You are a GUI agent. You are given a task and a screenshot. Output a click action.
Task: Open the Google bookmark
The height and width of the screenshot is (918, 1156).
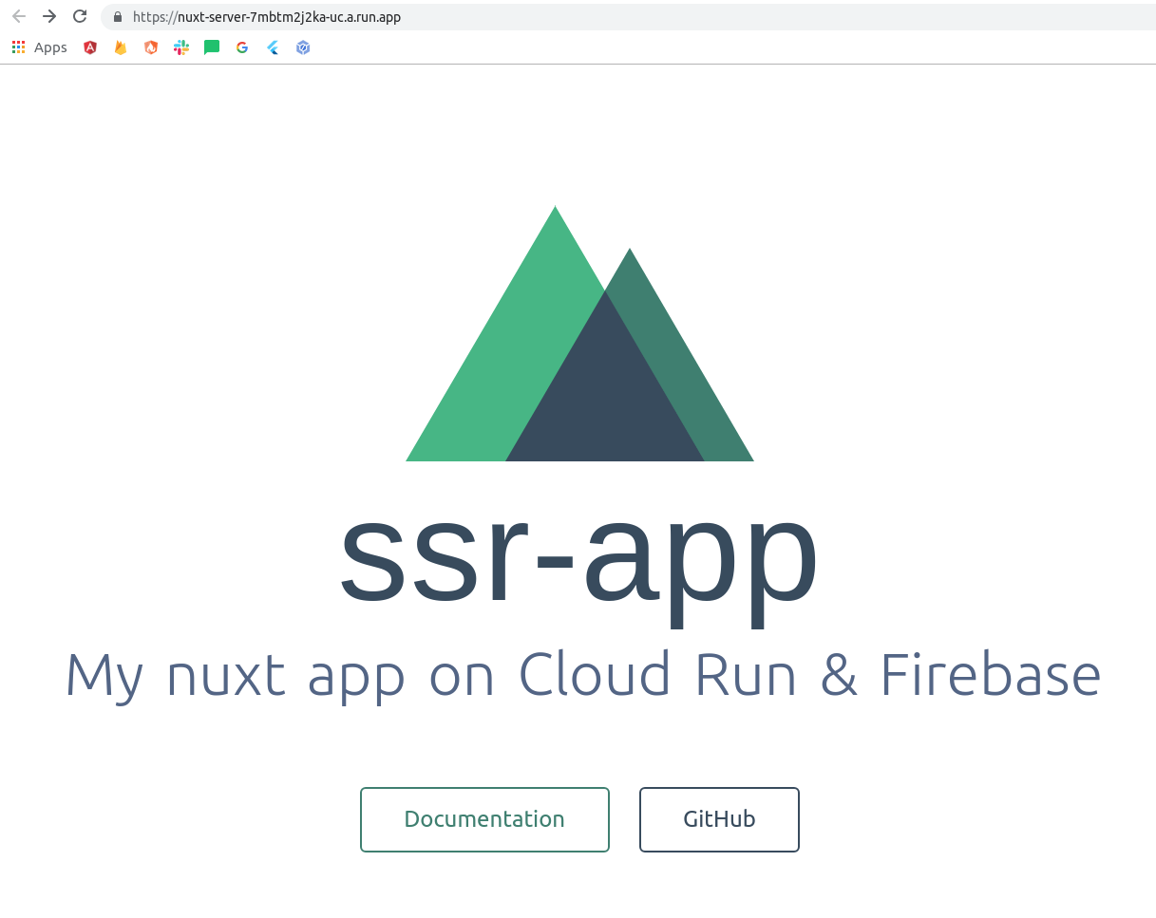coord(241,47)
